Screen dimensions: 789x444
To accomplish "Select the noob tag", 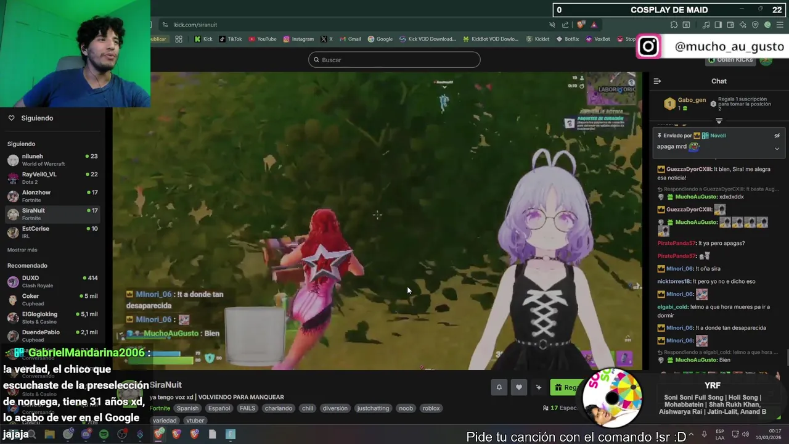I will click(x=406, y=408).
